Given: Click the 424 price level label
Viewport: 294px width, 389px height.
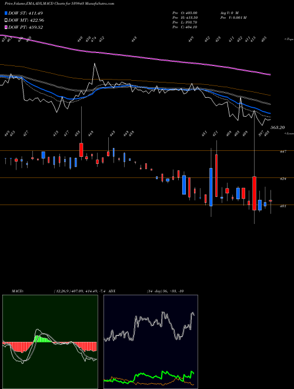Looking at the screenshot, I should pyautogui.click(x=283, y=179).
